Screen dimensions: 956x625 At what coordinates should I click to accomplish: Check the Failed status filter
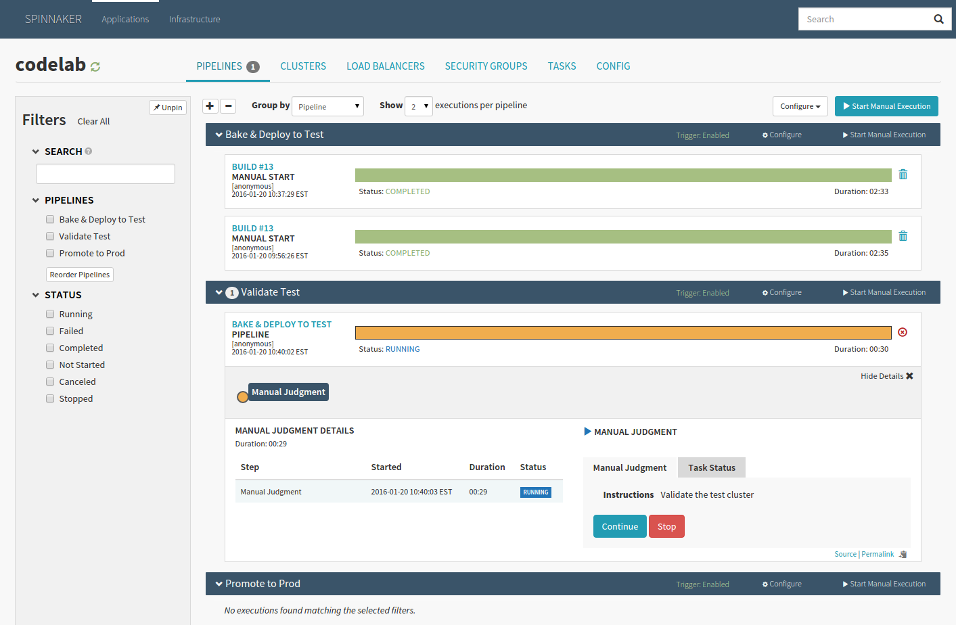click(x=50, y=331)
